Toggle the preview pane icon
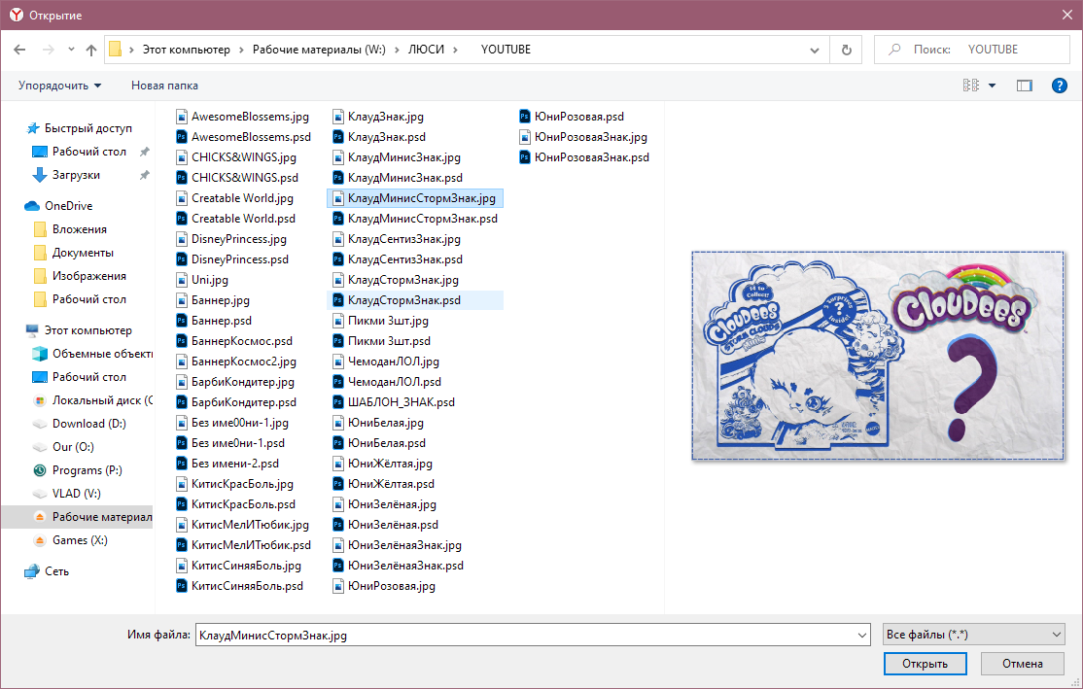 pyautogui.click(x=1025, y=86)
